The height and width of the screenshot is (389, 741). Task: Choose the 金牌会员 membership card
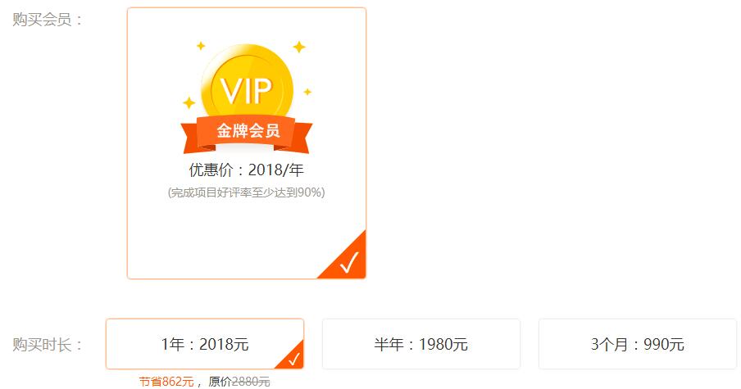tap(247, 143)
